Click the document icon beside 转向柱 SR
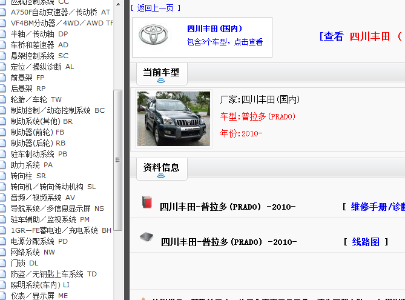The image size is (405, 300). point(2,176)
